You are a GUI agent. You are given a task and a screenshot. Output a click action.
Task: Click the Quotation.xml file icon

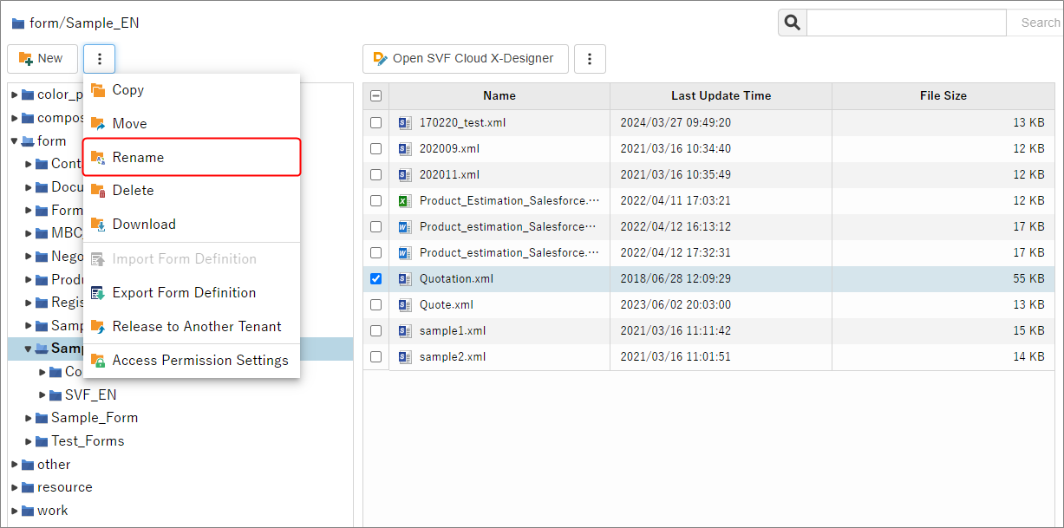[x=404, y=279]
